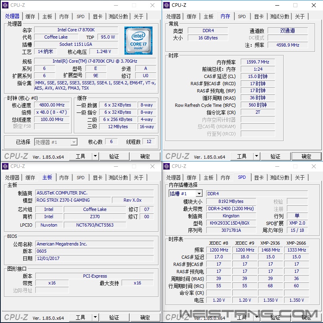
Task: Select 測試分數 tab in the mainboard window
Action: 118,178
